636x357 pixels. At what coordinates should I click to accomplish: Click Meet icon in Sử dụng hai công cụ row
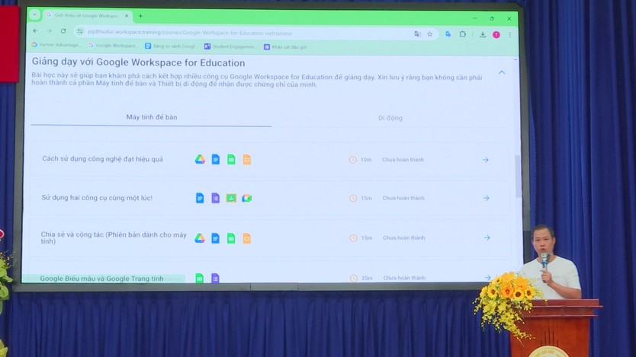(x=246, y=198)
